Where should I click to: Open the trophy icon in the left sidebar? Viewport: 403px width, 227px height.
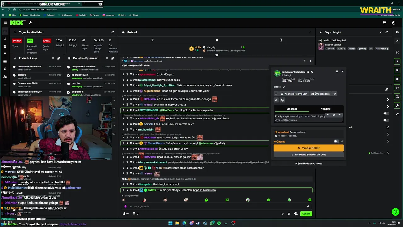click(x=5, y=54)
